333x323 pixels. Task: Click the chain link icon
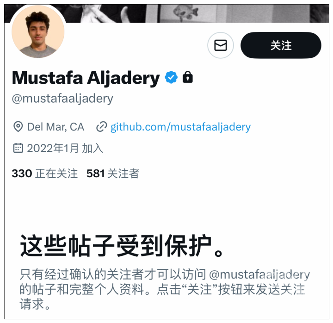(x=101, y=127)
